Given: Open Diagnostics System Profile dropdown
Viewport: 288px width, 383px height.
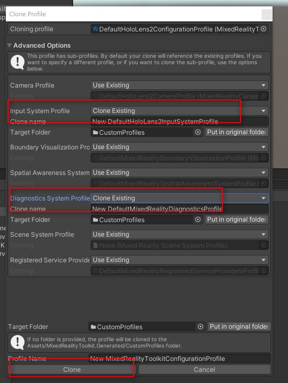Looking at the screenshot, I should tap(180, 198).
